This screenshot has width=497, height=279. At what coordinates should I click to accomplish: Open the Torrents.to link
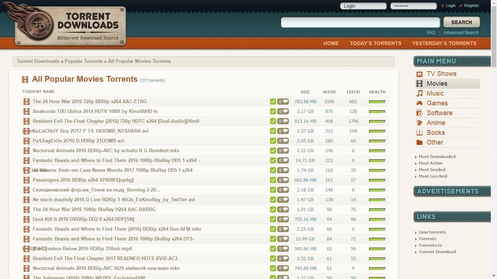pos(430,245)
